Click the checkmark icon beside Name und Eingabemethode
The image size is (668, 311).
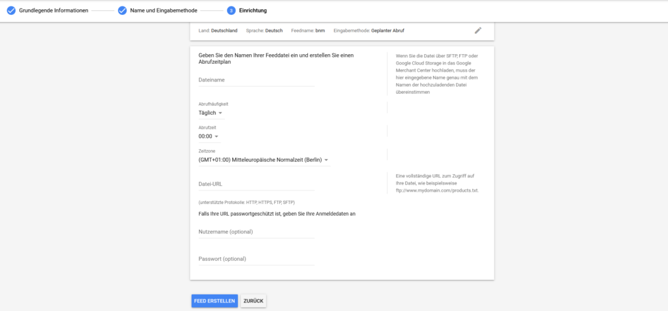coord(122,10)
